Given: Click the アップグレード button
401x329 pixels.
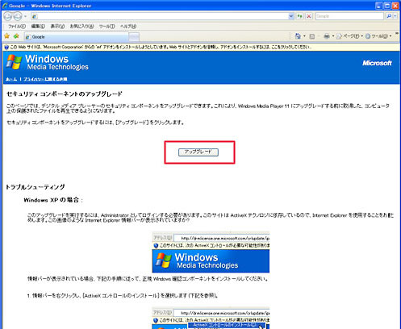Looking at the screenshot, I should pos(198,152).
